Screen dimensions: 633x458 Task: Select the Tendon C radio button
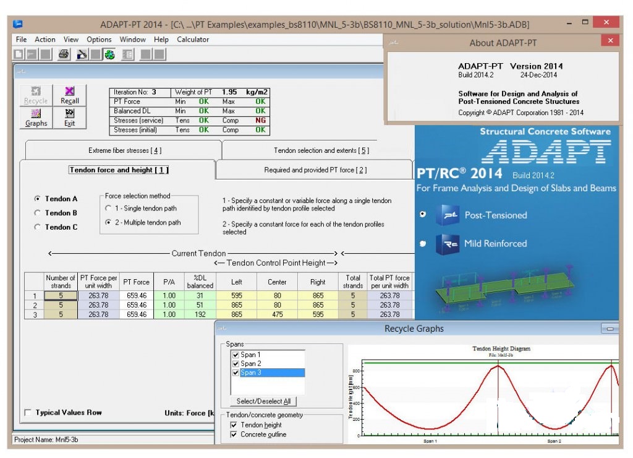click(x=38, y=227)
